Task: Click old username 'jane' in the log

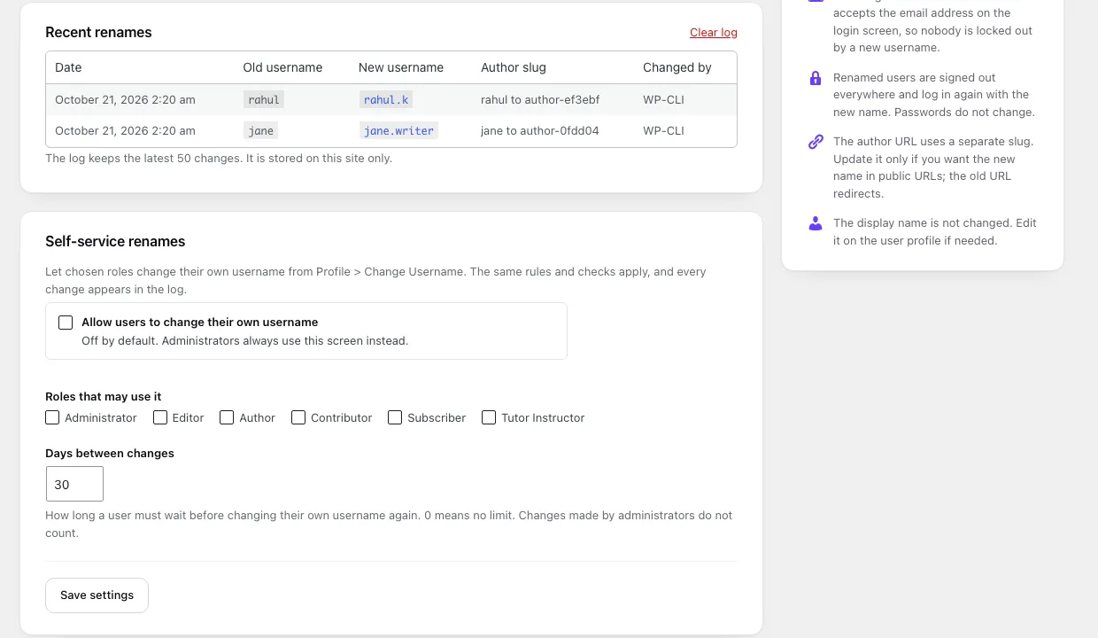Action: [x=260, y=131]
